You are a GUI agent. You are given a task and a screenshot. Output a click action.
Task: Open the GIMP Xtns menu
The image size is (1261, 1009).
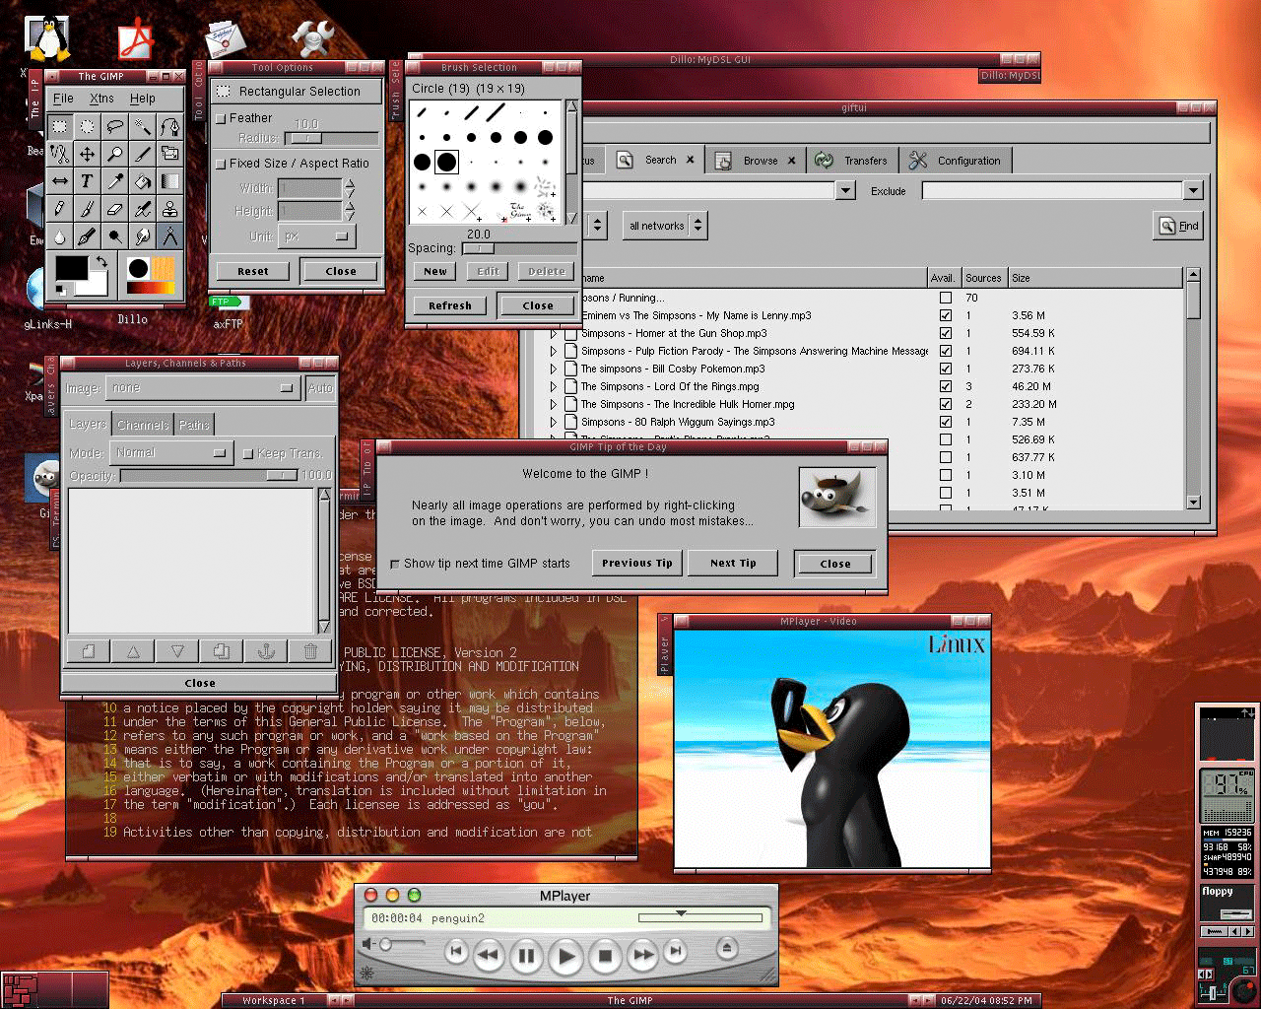pyautogui.click(x=101, y=99)
